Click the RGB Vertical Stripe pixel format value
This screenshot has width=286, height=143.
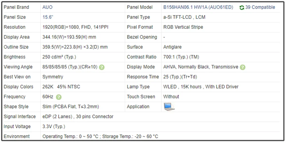click(x=183, y=27)
